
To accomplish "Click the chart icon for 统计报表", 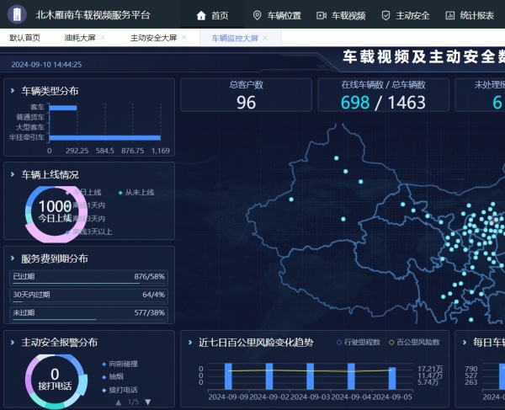I will tap(450, 15).
